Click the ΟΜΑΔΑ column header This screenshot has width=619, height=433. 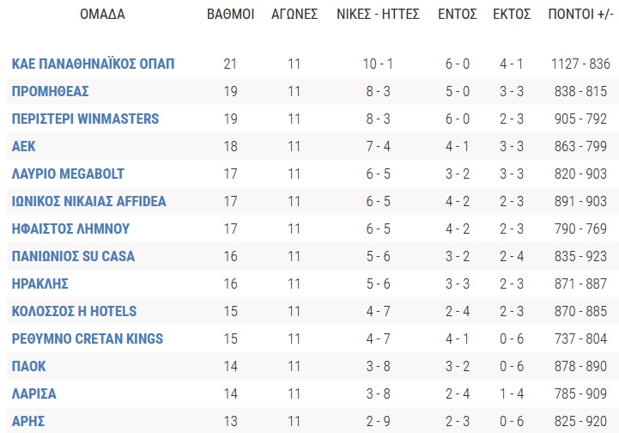click(102, 15)
